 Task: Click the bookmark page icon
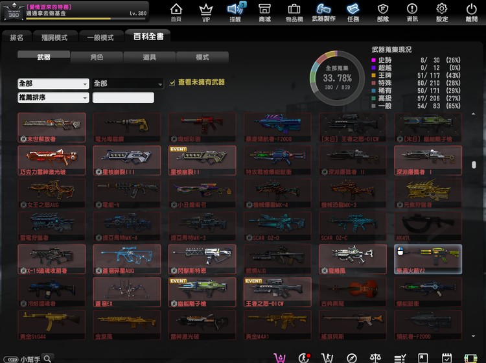[423, 358]
